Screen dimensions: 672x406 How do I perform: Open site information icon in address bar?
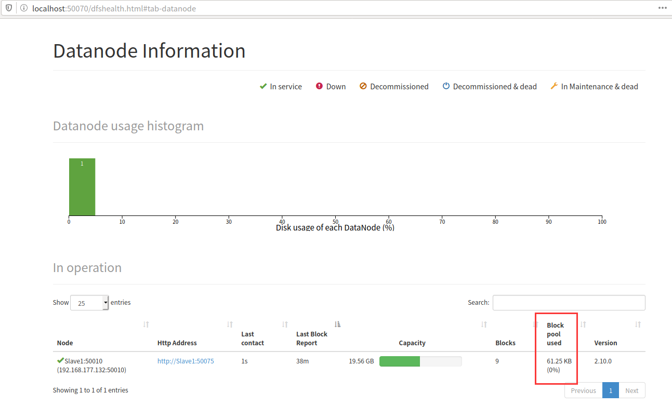point(23,8)
